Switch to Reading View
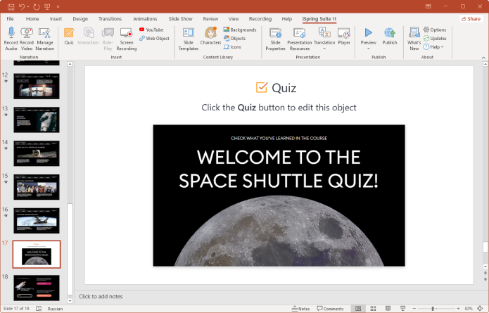This screenshot has width=489, height=313. coord(388,308)
